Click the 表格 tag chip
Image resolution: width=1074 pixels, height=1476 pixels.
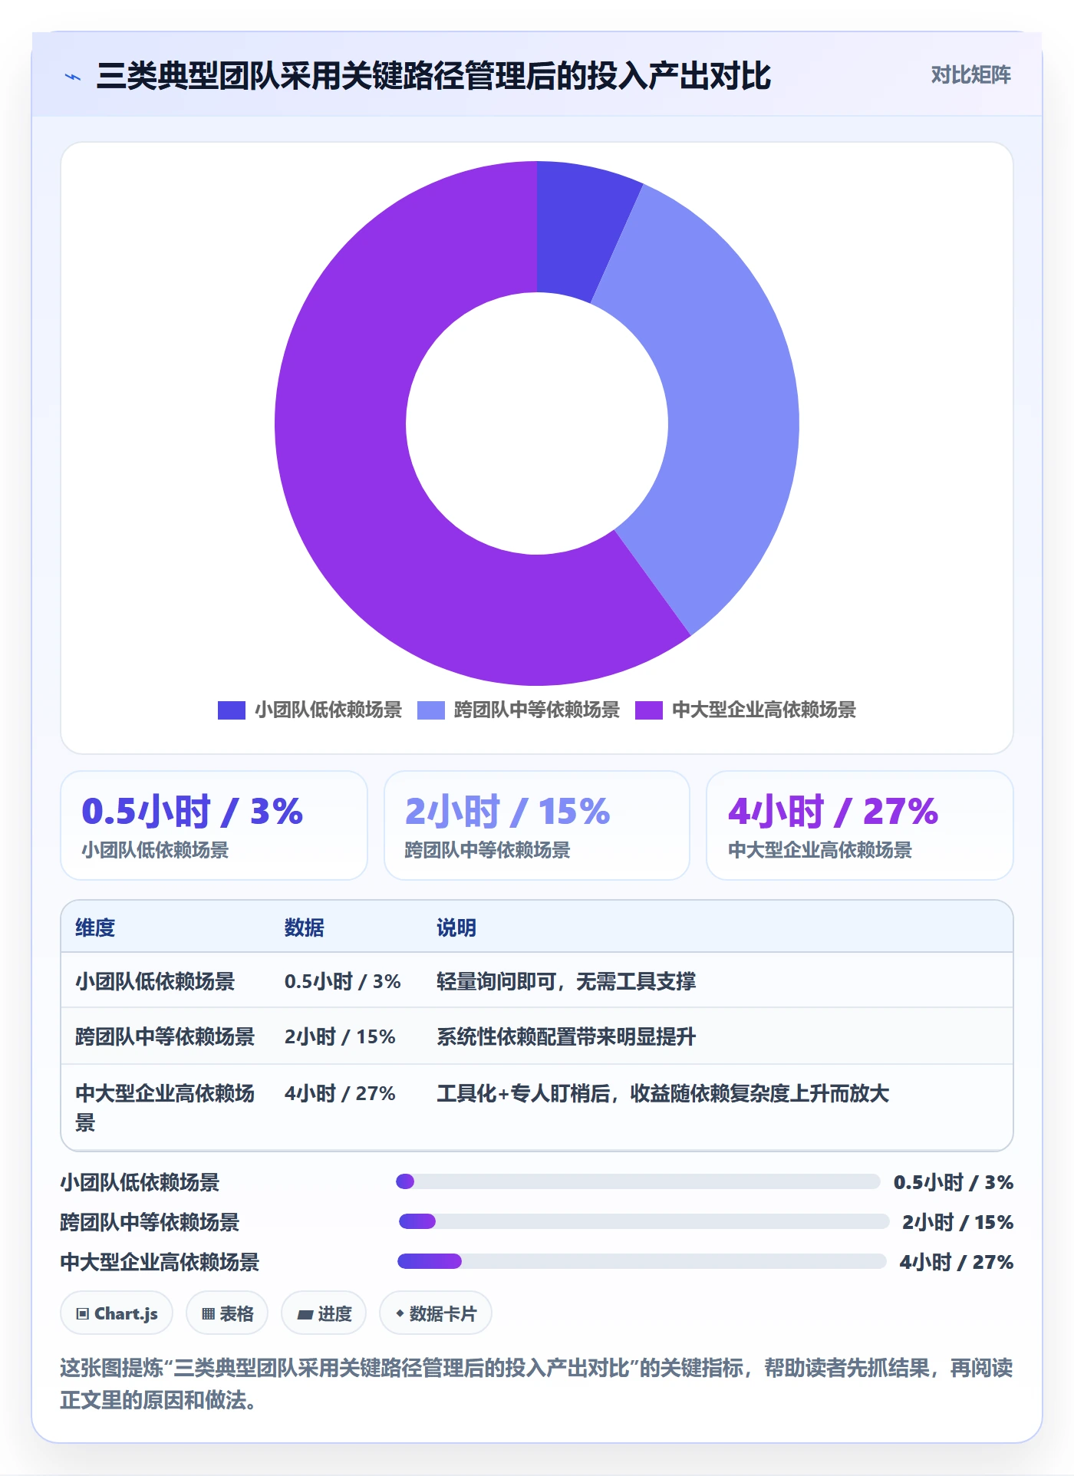pyautogui.click(x=227, y=1313)
